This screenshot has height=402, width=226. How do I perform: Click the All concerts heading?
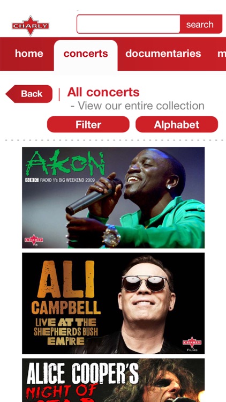tap(103, 92)
